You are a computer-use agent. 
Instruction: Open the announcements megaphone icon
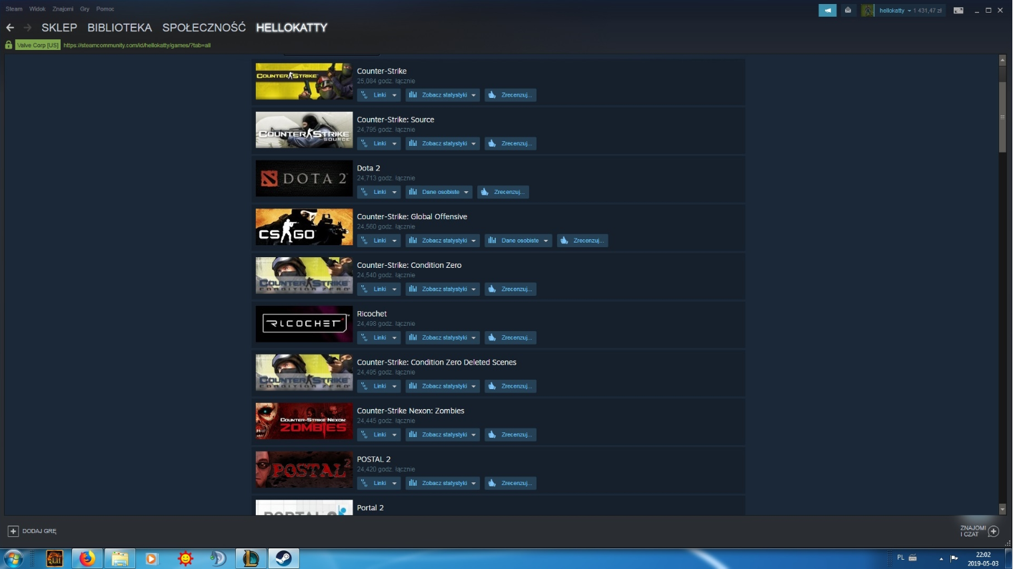tap(827, 10)
